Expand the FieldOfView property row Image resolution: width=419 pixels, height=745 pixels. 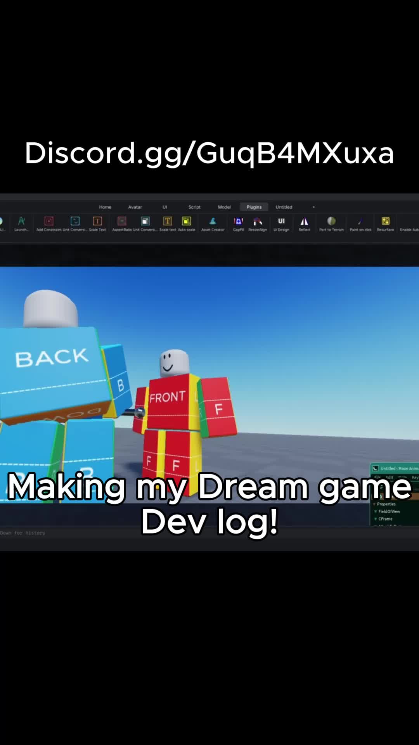click(376, 511)
